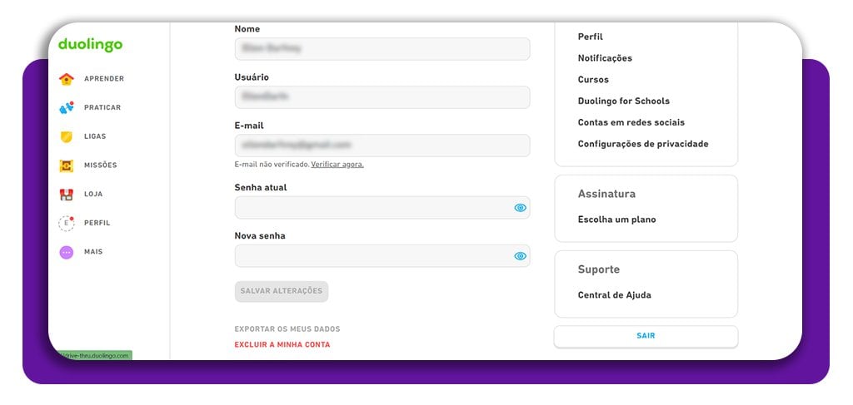Go to APRENDER in sidebar
Viewport: 853px width, 405px height.
(104, 79)
